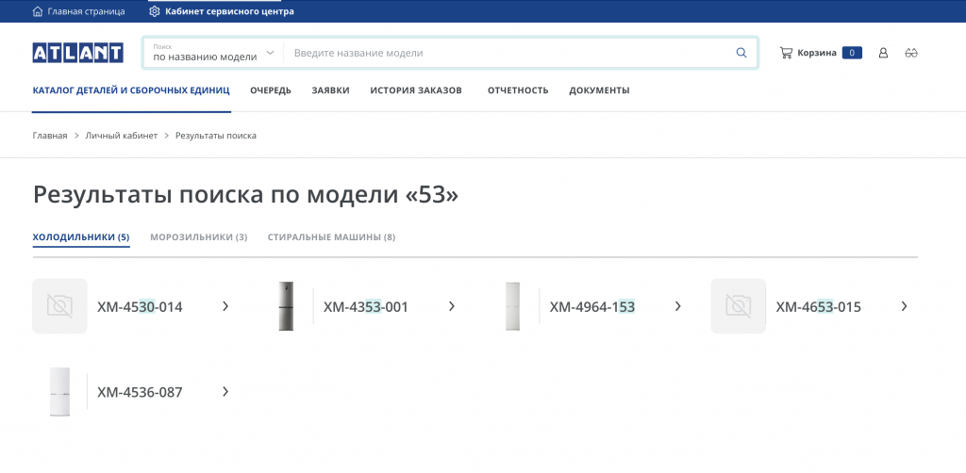
Task: Expand the XM-4653-015 chevron
Action: click(x=904, y=306)
